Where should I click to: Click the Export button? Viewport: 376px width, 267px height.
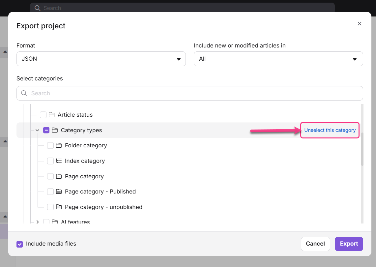coord(349,244)
